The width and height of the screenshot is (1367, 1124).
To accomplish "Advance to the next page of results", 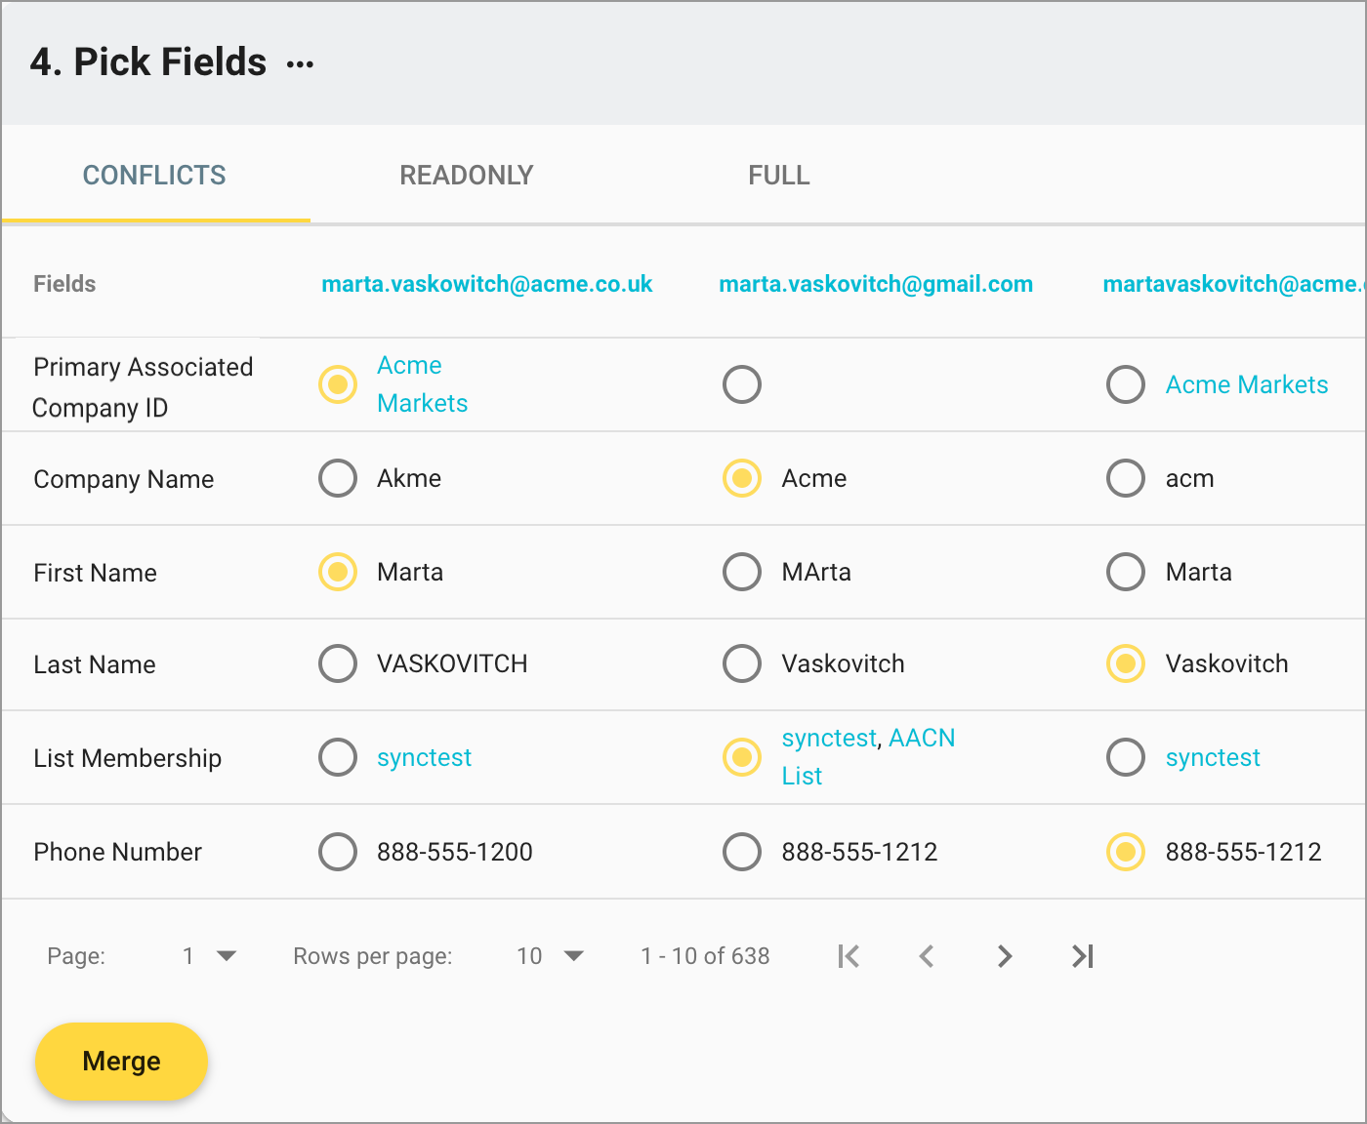I will tap(1005, 956).
